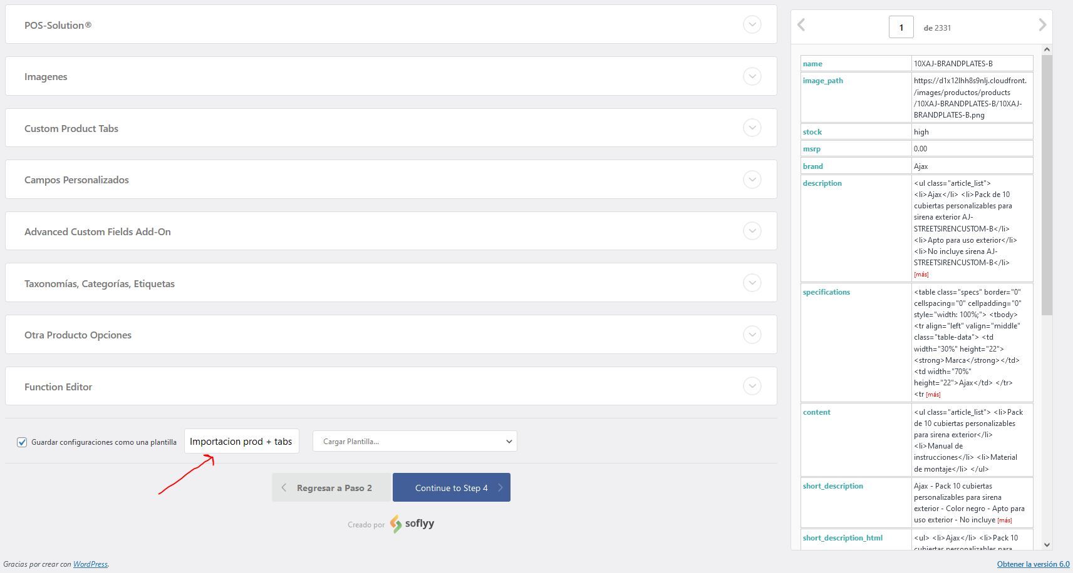Expand the Custom Product Tabs chevron
Image resolution: width=1073 pixels, height=573 pixels.
[x=752, y=128]
